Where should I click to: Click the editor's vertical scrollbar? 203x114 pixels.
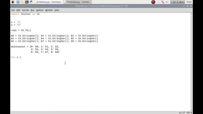[x=192, y=62]
